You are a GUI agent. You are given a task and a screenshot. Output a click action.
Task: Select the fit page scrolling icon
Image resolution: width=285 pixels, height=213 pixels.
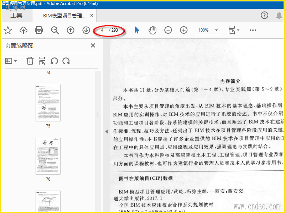click(x=232, y=30)
